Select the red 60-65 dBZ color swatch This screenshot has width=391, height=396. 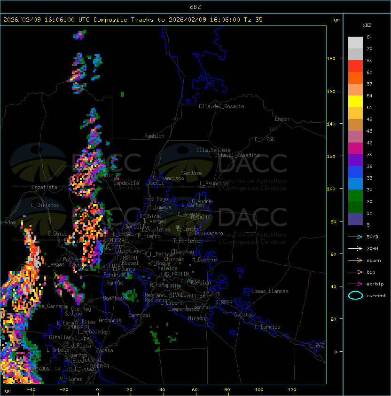coord(355,66)
